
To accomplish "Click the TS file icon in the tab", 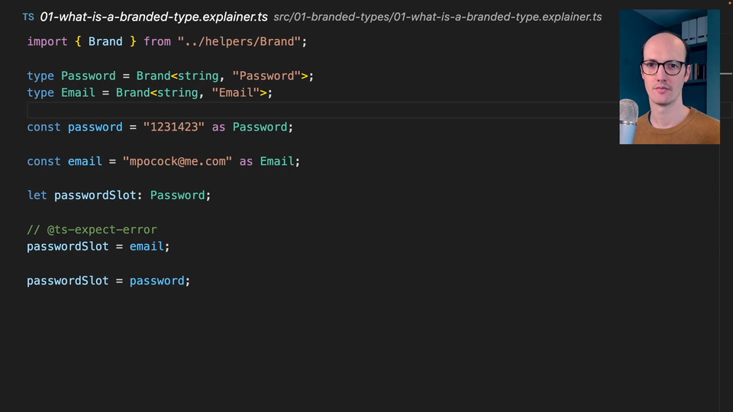I will (27, 17).
